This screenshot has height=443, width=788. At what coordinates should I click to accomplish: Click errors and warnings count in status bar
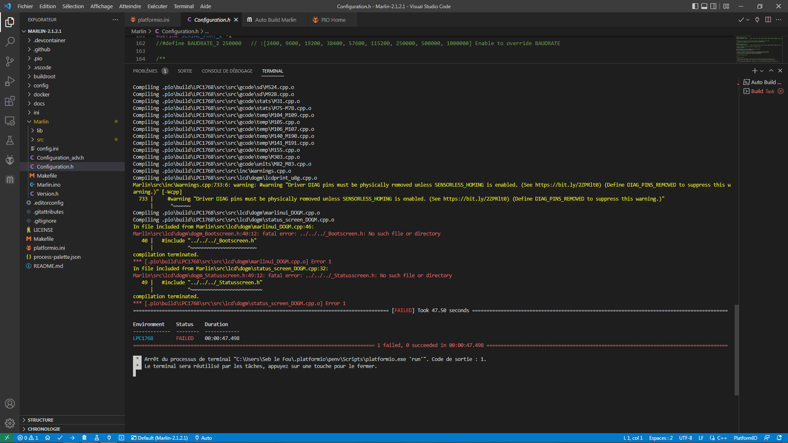coord(28,438)
